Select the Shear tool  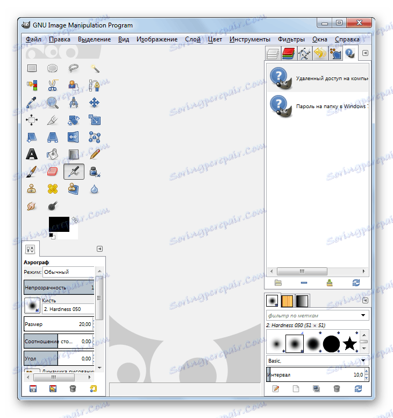[32, 137]
